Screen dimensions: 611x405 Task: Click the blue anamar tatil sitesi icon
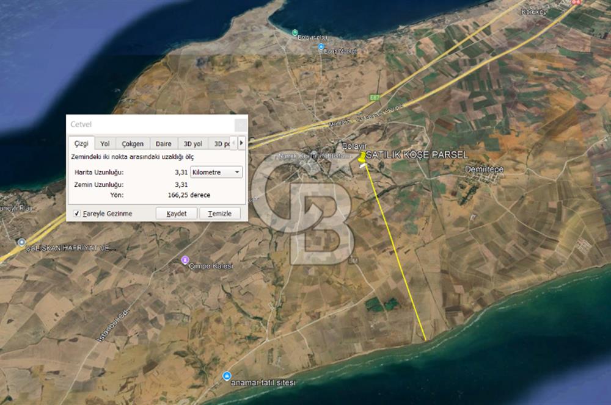pyautogui.click(x=227, y=376)
